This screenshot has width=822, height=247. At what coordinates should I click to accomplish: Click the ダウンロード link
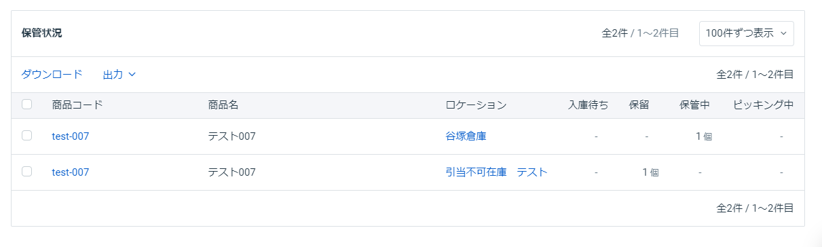52,74
